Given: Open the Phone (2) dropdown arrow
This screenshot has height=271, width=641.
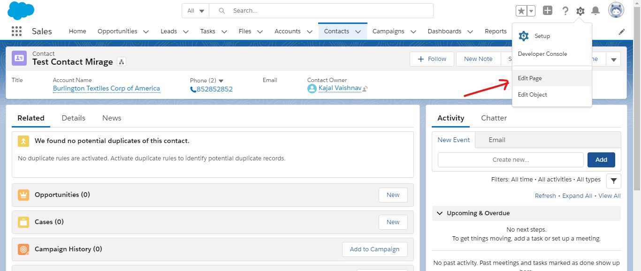Looking at the screenshot, I should pyautogui.click(x=221, y=81).
